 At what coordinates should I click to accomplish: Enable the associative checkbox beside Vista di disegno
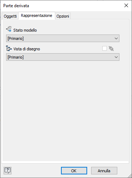[104, 49]
